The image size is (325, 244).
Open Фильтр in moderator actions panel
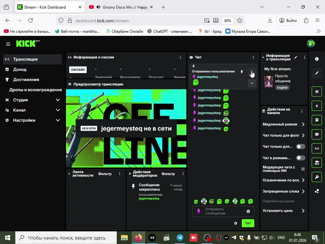pyautogui.click(x=168, y=174)
